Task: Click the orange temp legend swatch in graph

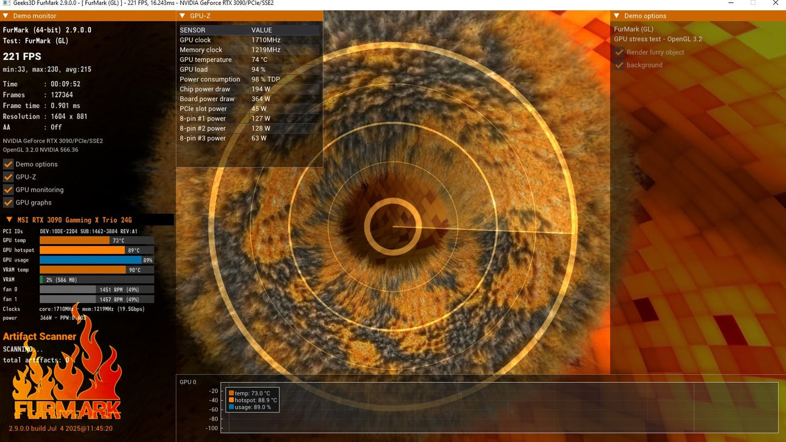Action: click(231, 393)
